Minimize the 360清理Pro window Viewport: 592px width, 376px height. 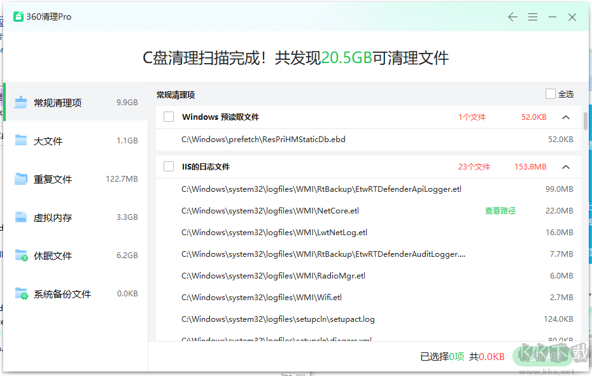tap(553, 17)
